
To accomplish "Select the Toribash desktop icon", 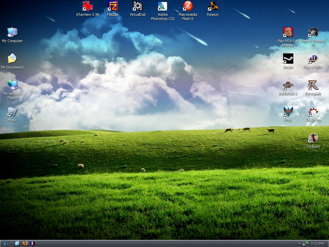I will (x=313, y=138).
